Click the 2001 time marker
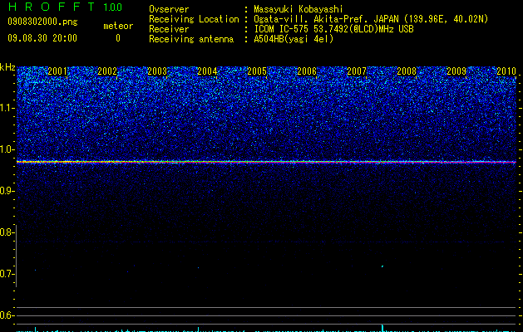 click(x=57, y=71)
